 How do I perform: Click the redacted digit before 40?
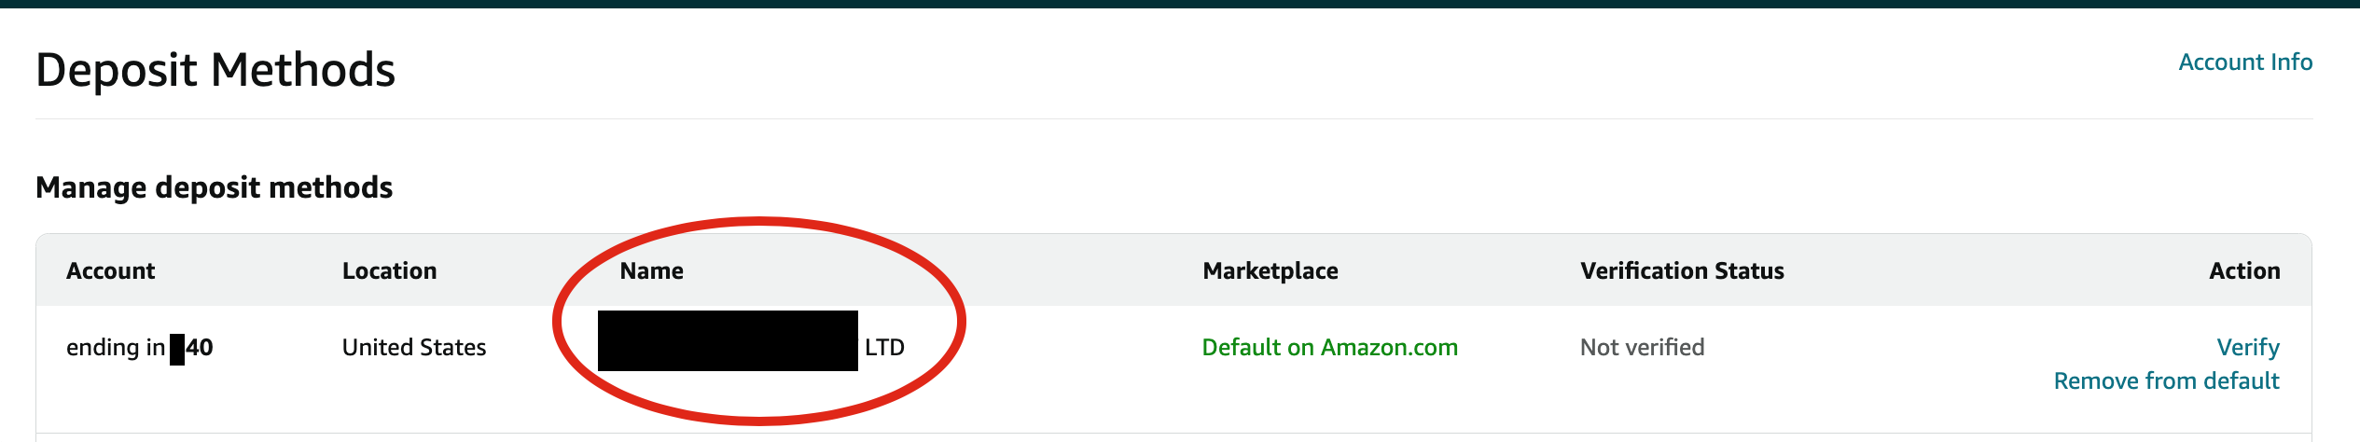(x=177, y=350)
